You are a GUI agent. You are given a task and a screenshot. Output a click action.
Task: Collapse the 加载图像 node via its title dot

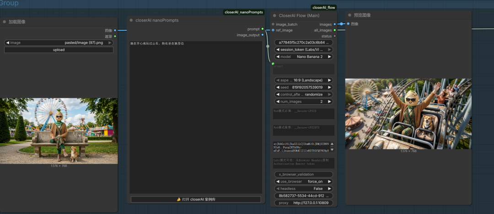(5, 22)
